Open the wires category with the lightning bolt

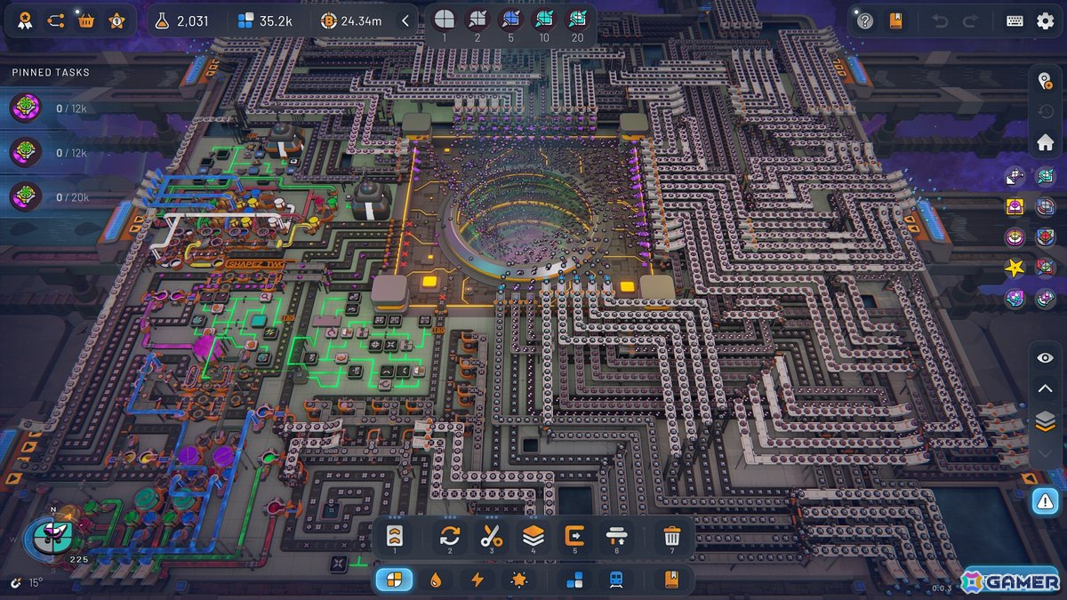point(477,579)
